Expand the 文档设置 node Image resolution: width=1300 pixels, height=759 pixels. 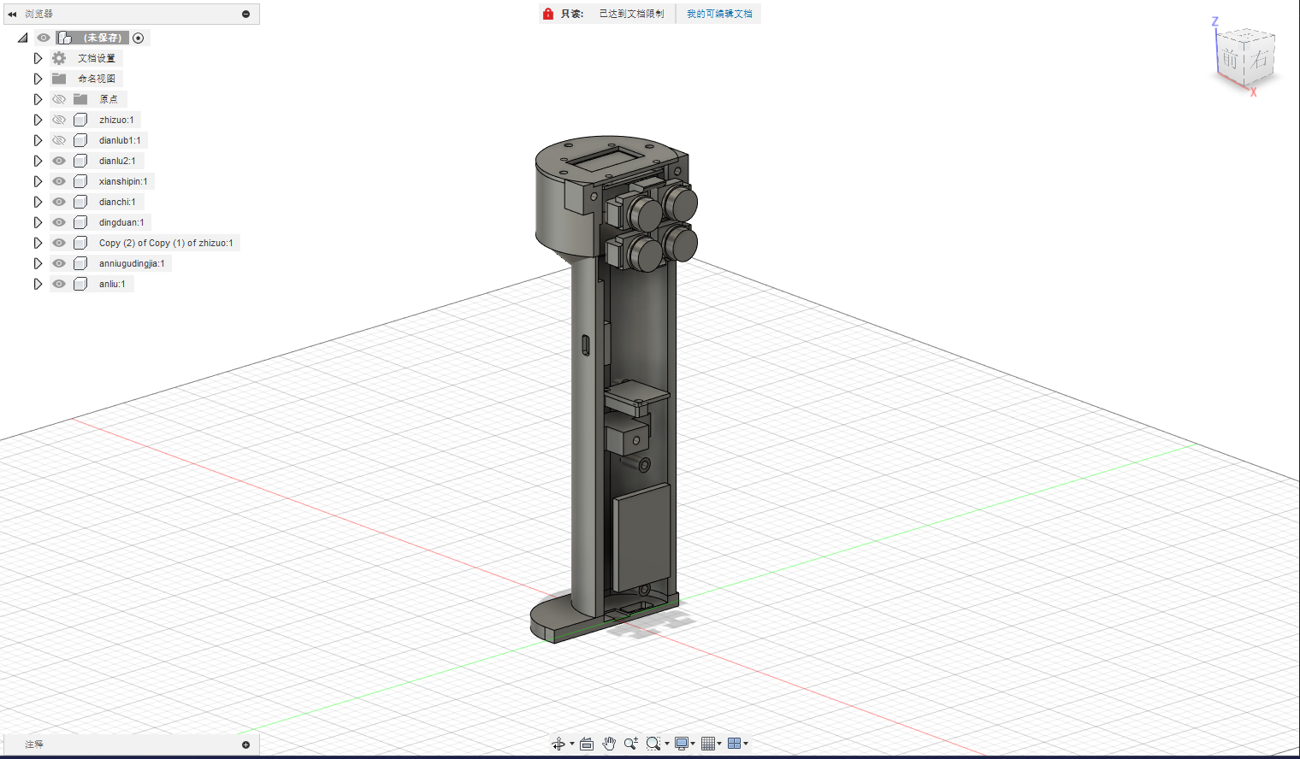[x=38, y=58]
